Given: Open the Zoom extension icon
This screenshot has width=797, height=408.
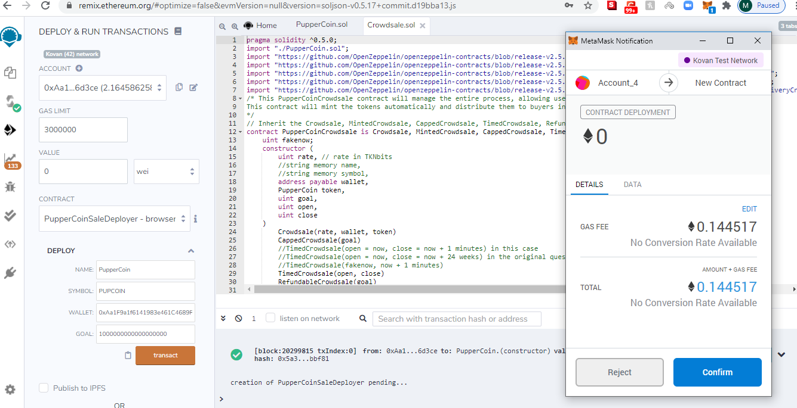Looking at the screenshot, I should pos(687,5).
